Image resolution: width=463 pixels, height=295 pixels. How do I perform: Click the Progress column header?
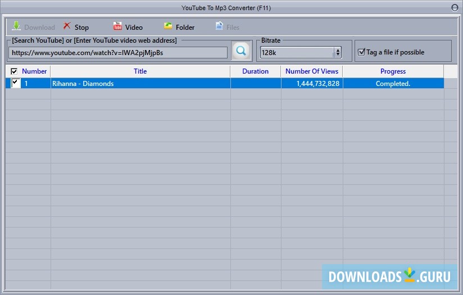click(x=393, y=71)
